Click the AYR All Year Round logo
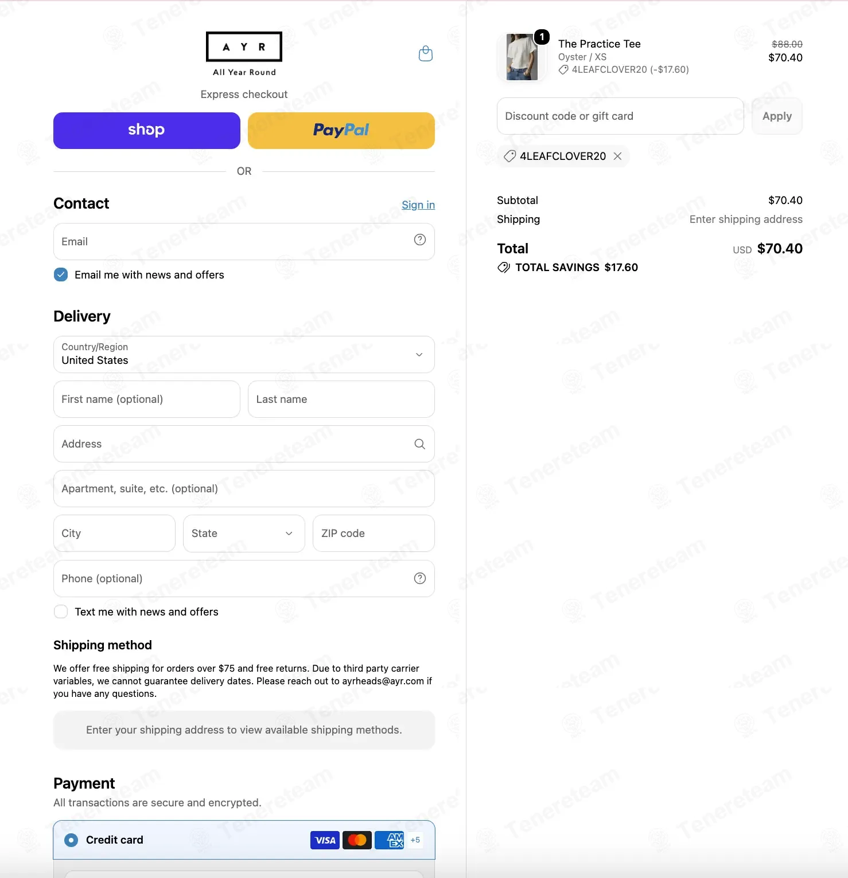 pyautogui.click(x=244, y=54)
